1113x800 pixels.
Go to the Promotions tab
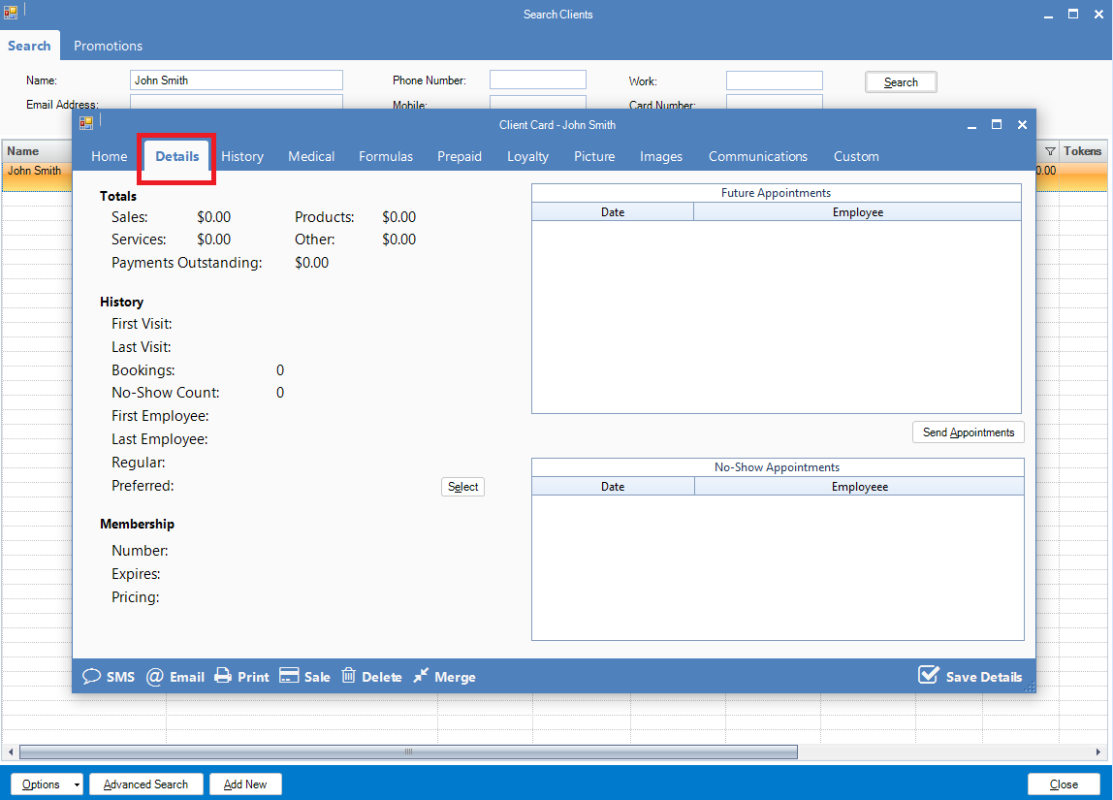tap(108, 46)
